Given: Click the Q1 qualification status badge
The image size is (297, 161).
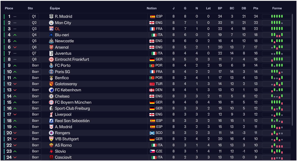Looking at the screenshot, I should [34, 17].
